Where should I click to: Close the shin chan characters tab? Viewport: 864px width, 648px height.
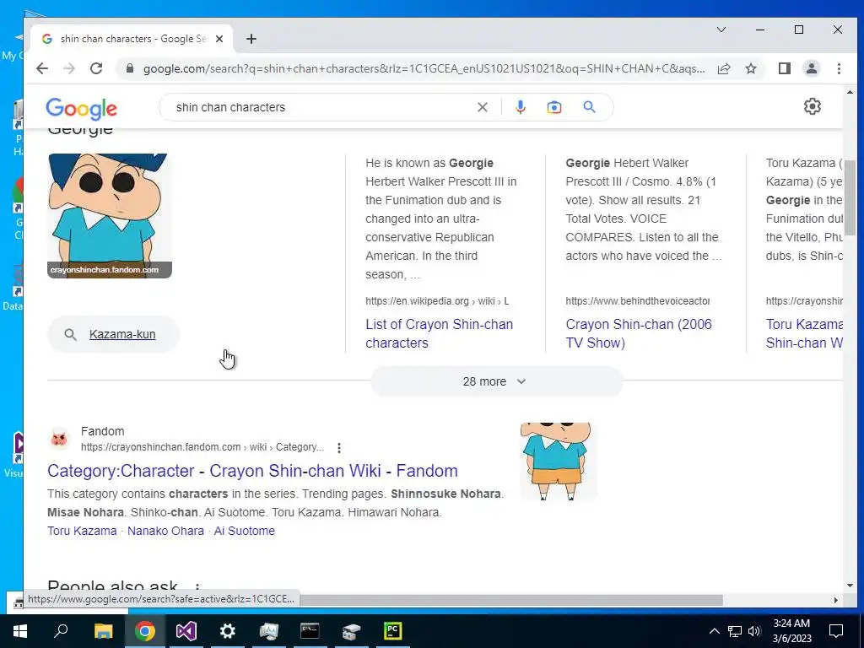[219, 39]
